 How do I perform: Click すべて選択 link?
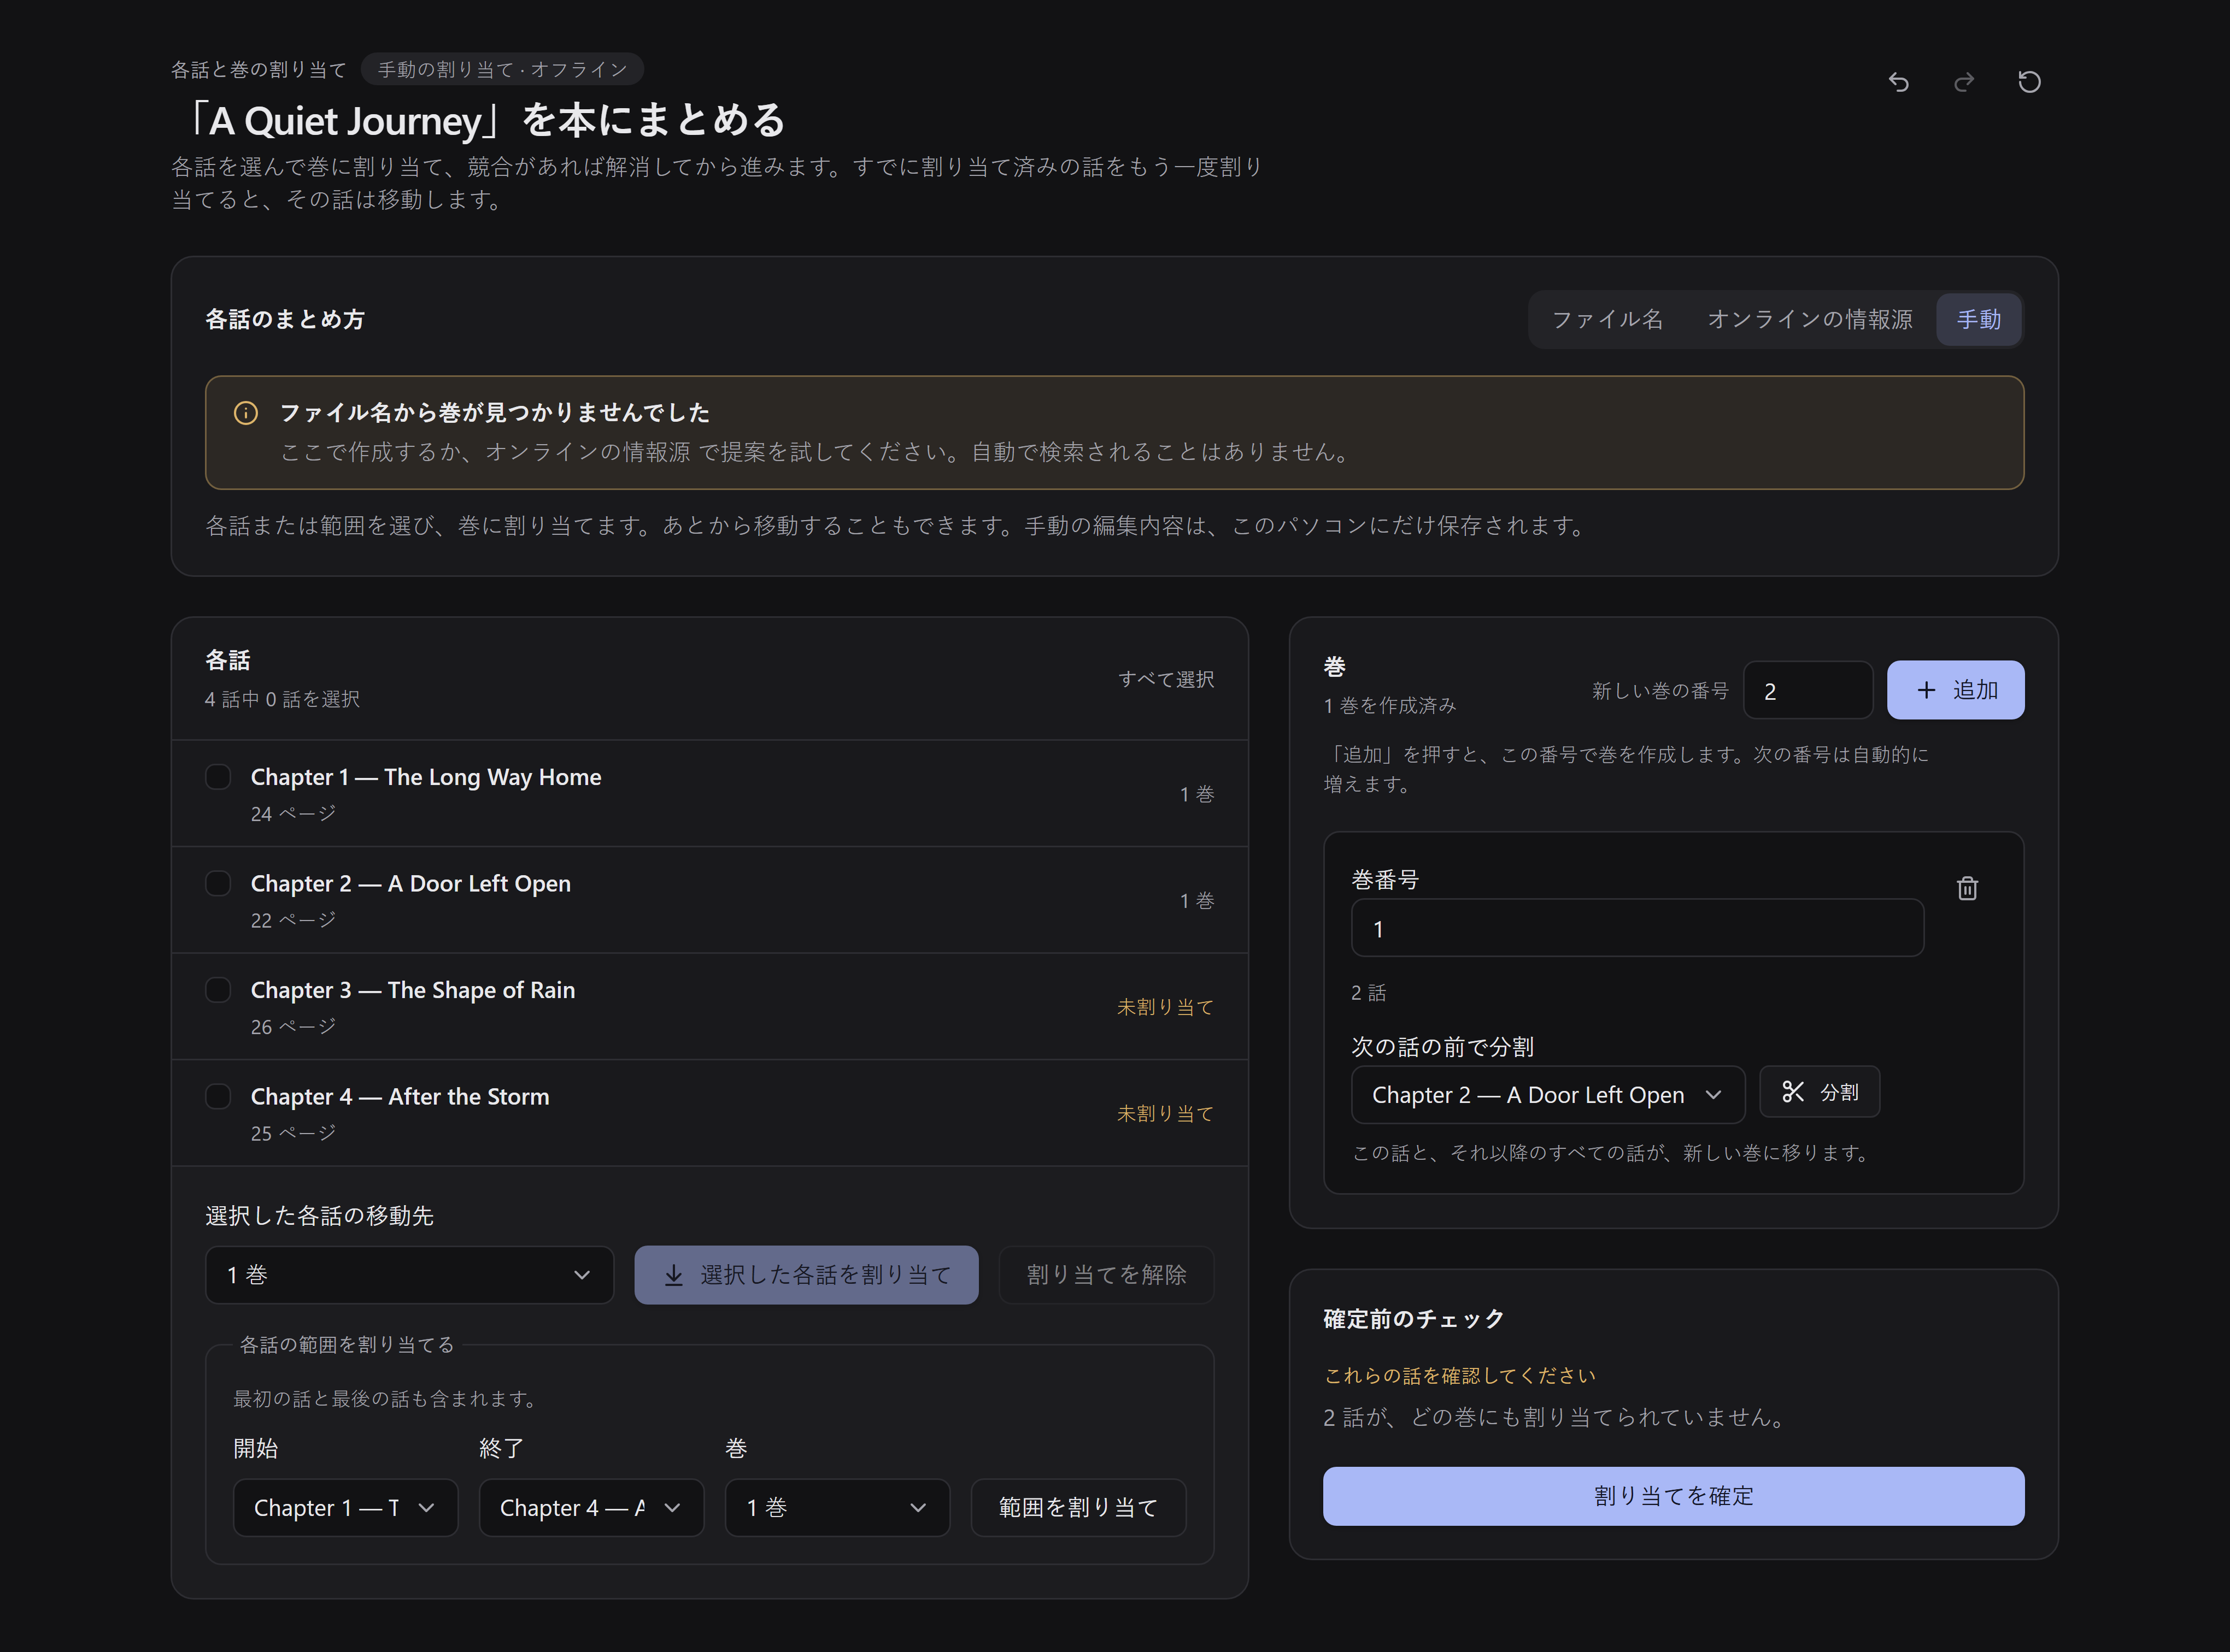[x=1165, y=679]
